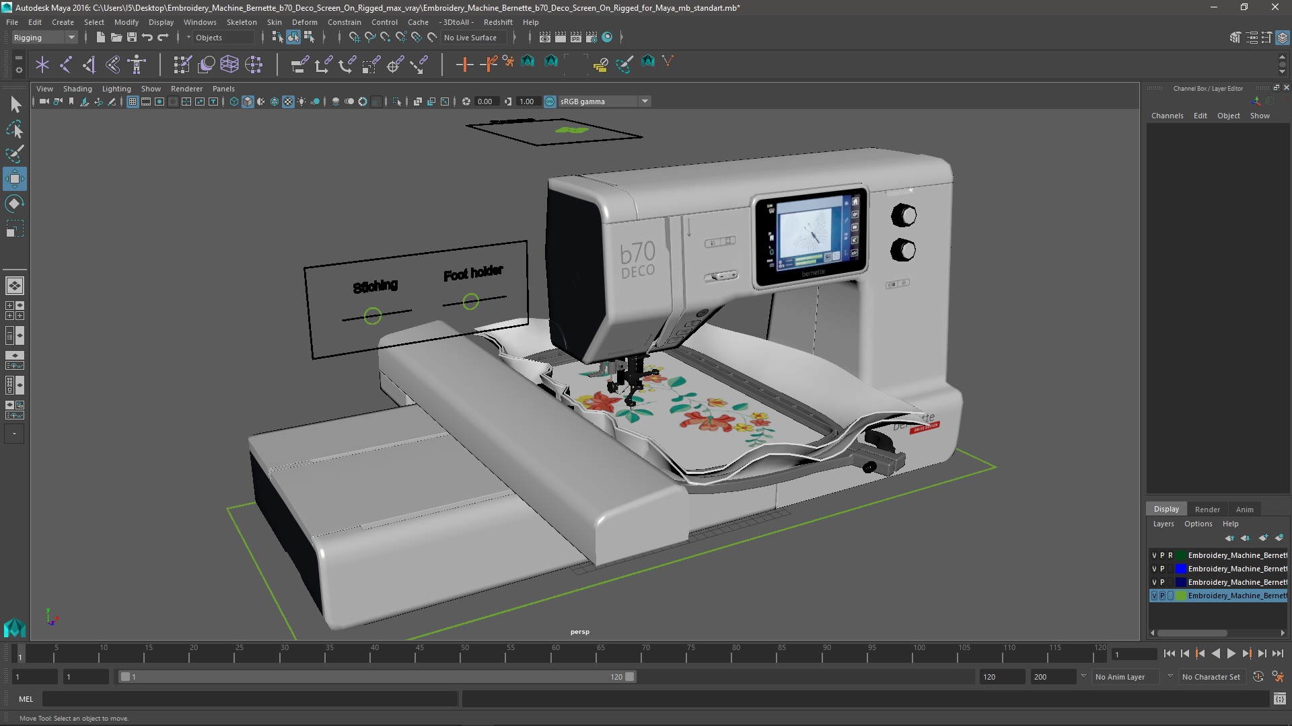Click the MEL command input field
Image resolution: width=1292 pixels, height=726 pixels.
[x=250, y=699]
